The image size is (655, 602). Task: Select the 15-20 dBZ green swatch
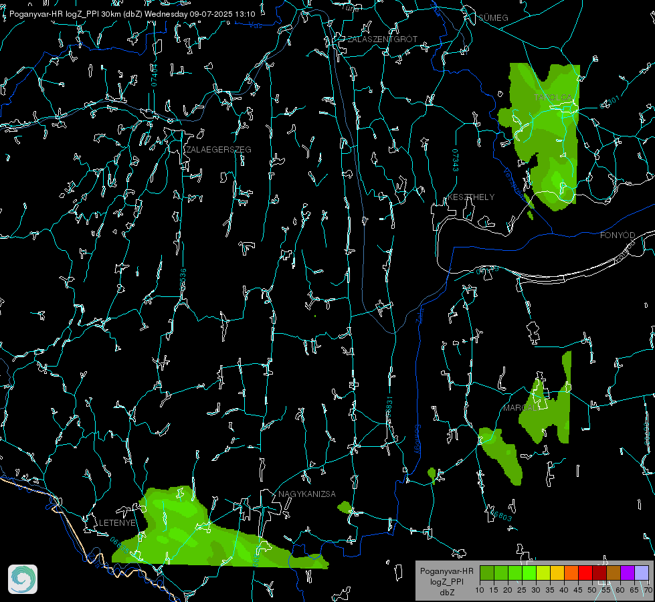pos(501,573)
